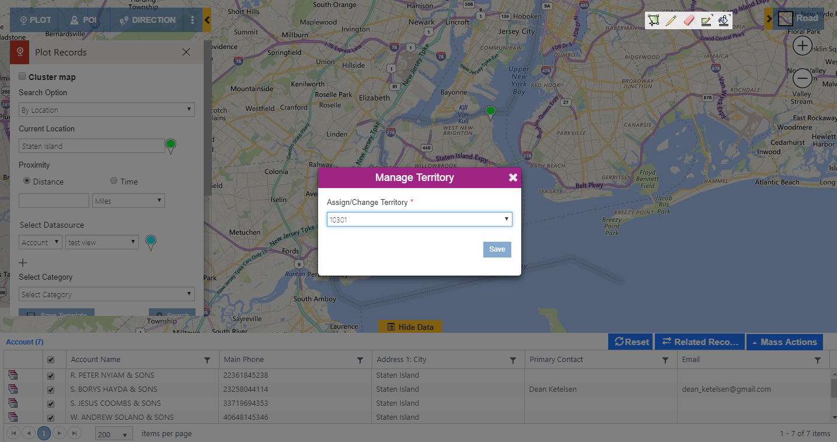Open record icon for R. PETER NYIAM row
The height and width of the screenshot is (442, 837).
13,375
